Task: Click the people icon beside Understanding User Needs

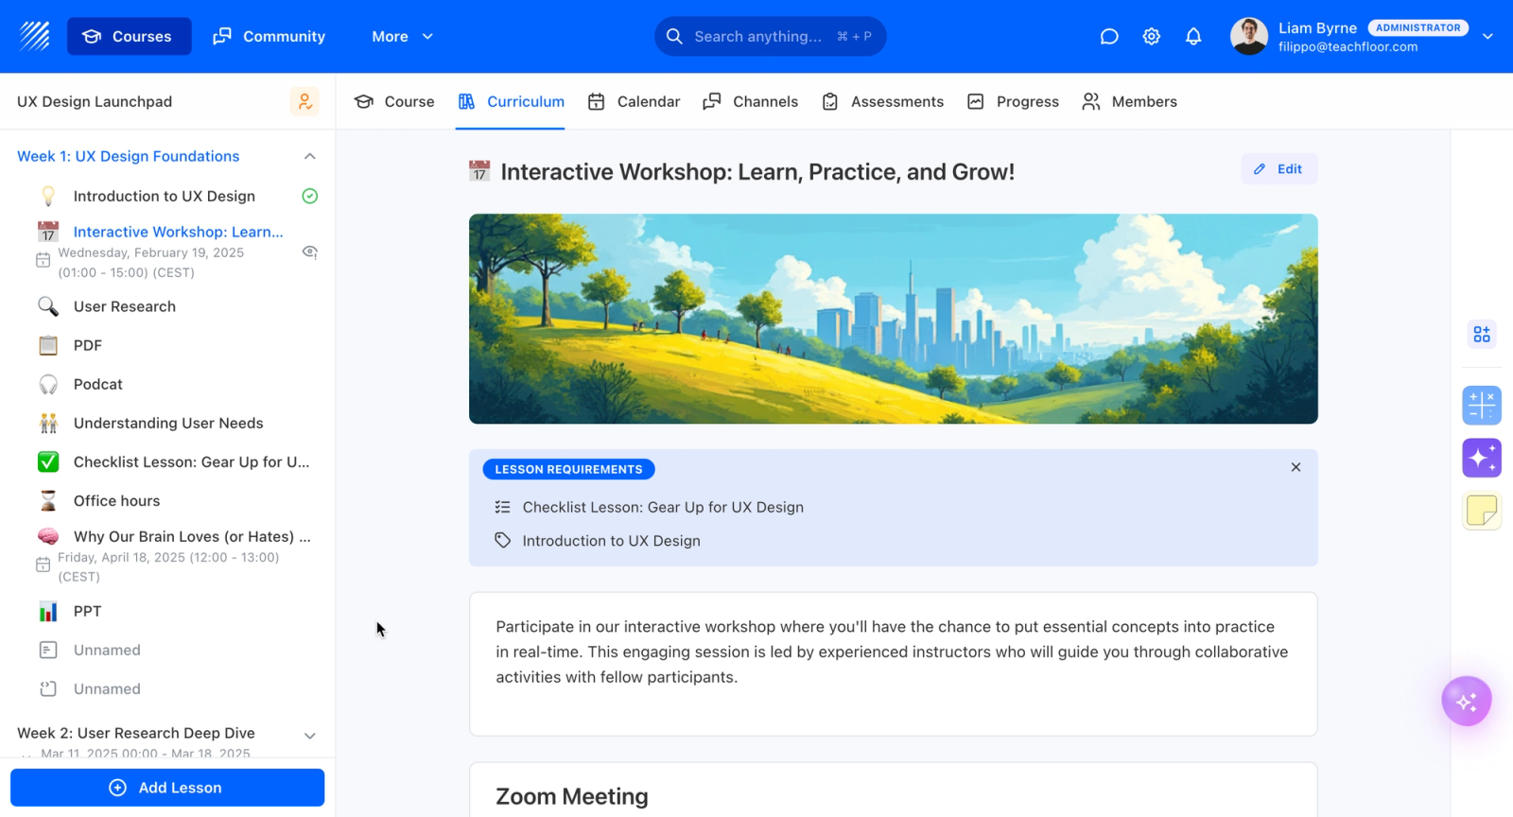Action: (48, 423)
